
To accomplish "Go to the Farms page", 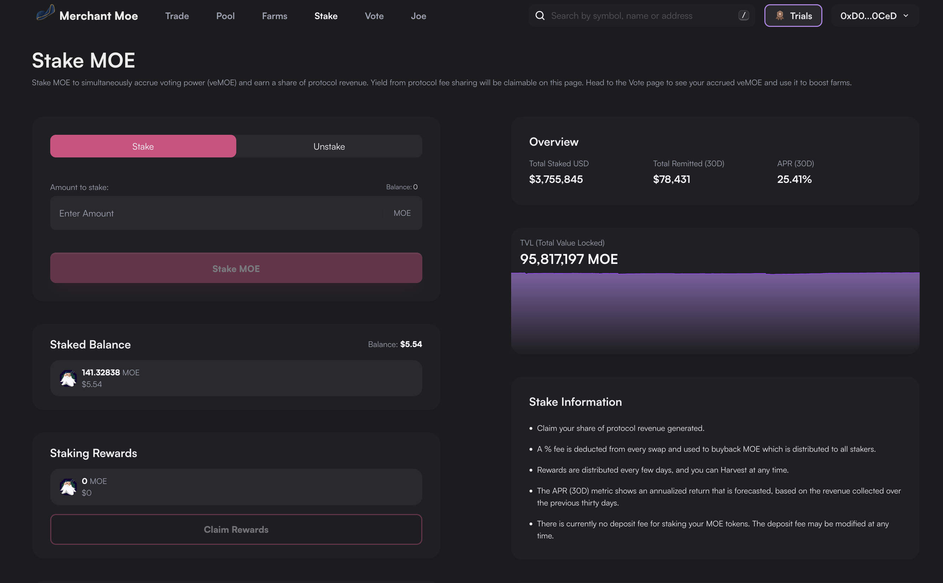I will [x=274, y=16].
